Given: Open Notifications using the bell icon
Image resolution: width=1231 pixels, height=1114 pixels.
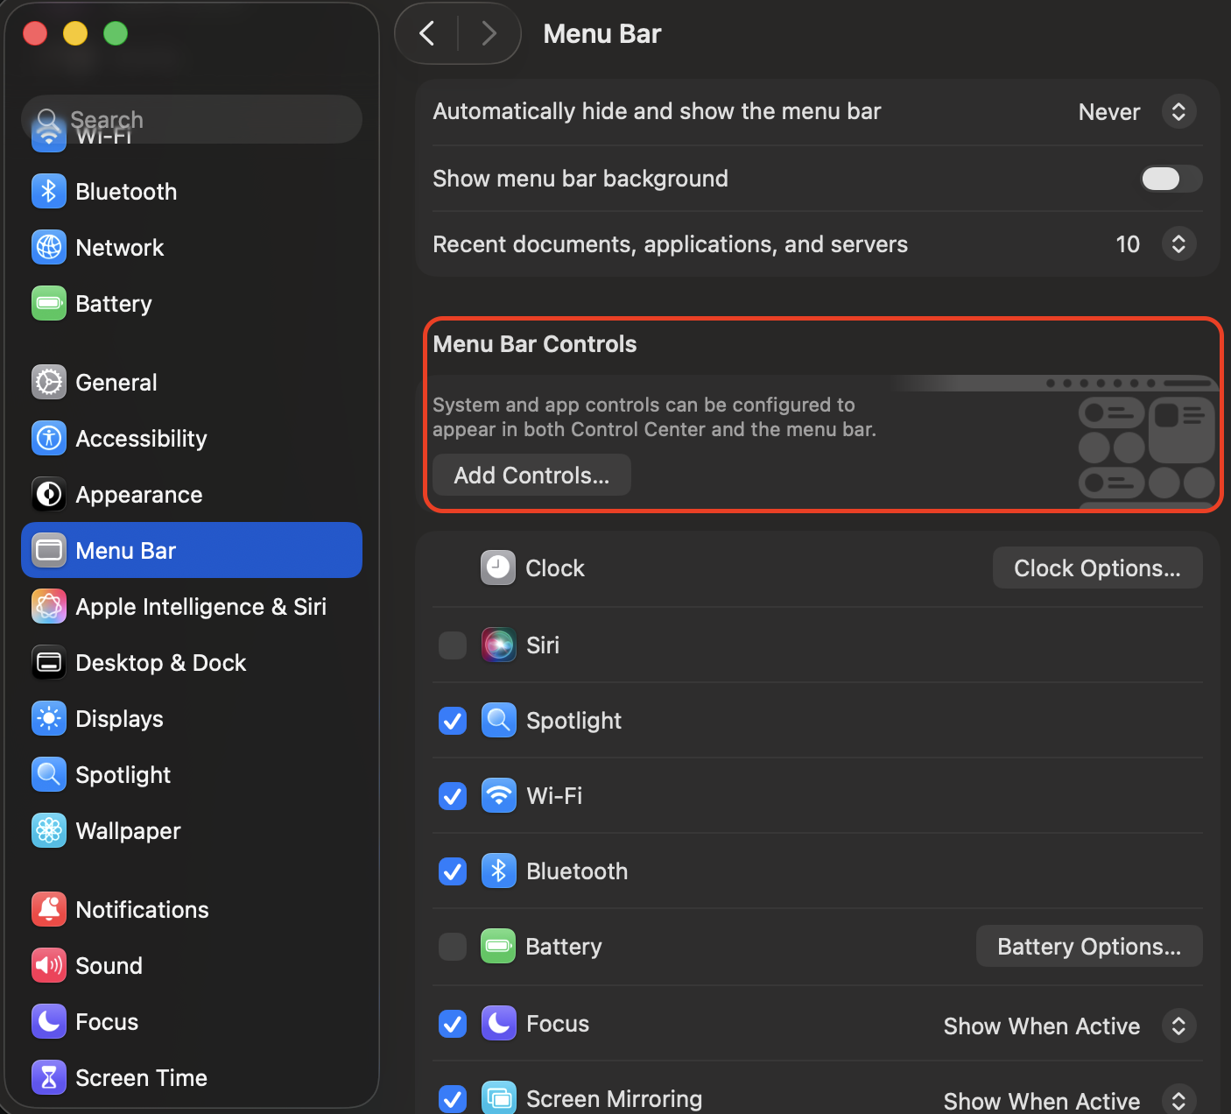Looking at the screenshot, I should pos(49,909).
